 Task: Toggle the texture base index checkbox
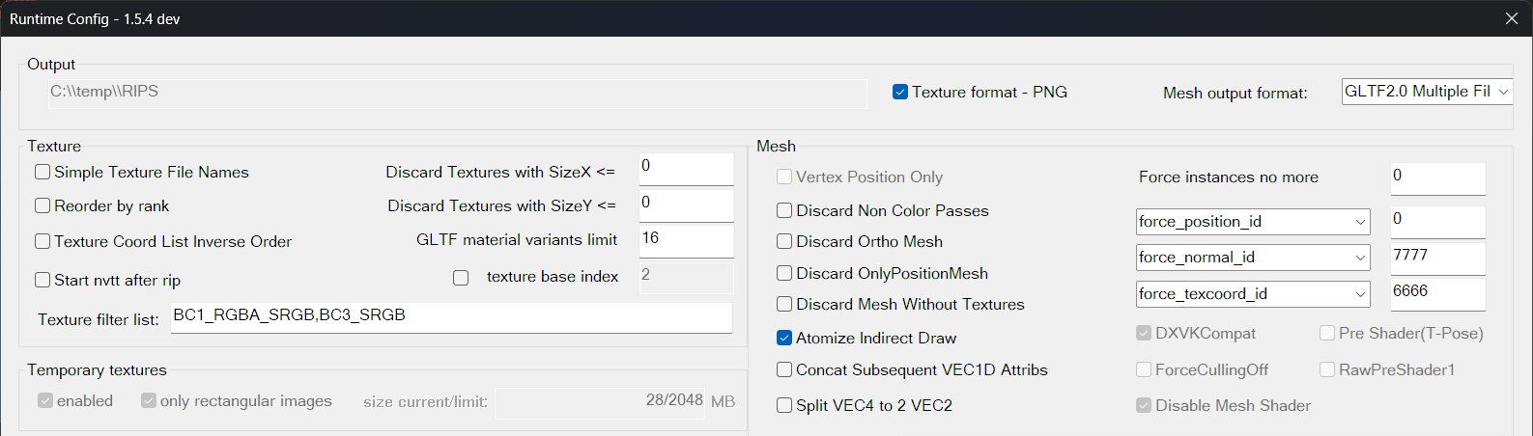[461, 278]
